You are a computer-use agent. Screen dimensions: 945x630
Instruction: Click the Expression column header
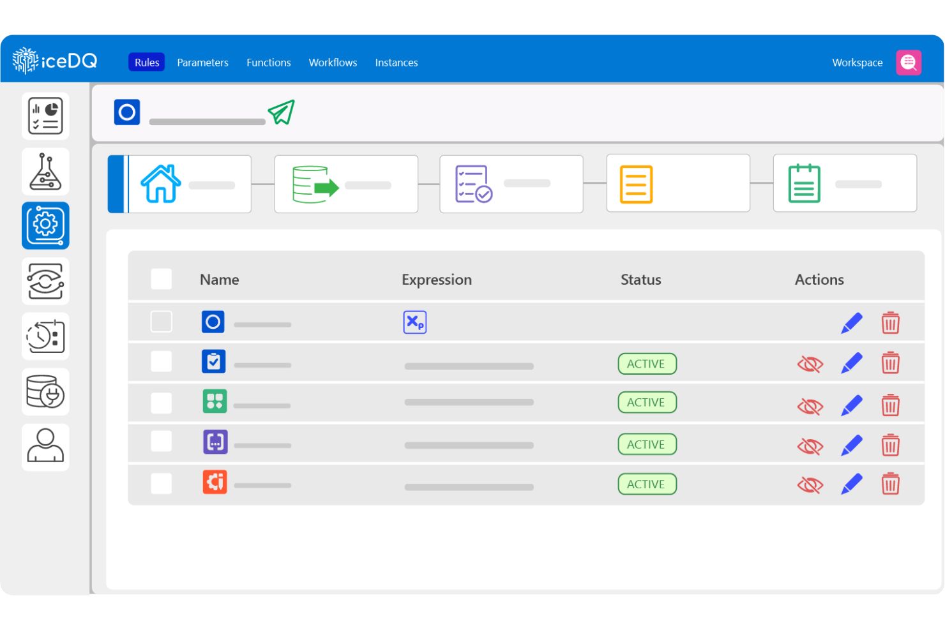point(437,280)
